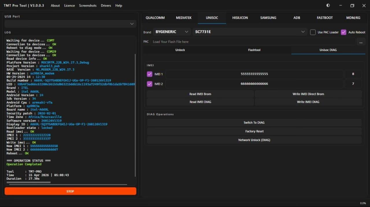
Task: Click the 'Model : itel A669L' log line
Action: tap(23, 92)
